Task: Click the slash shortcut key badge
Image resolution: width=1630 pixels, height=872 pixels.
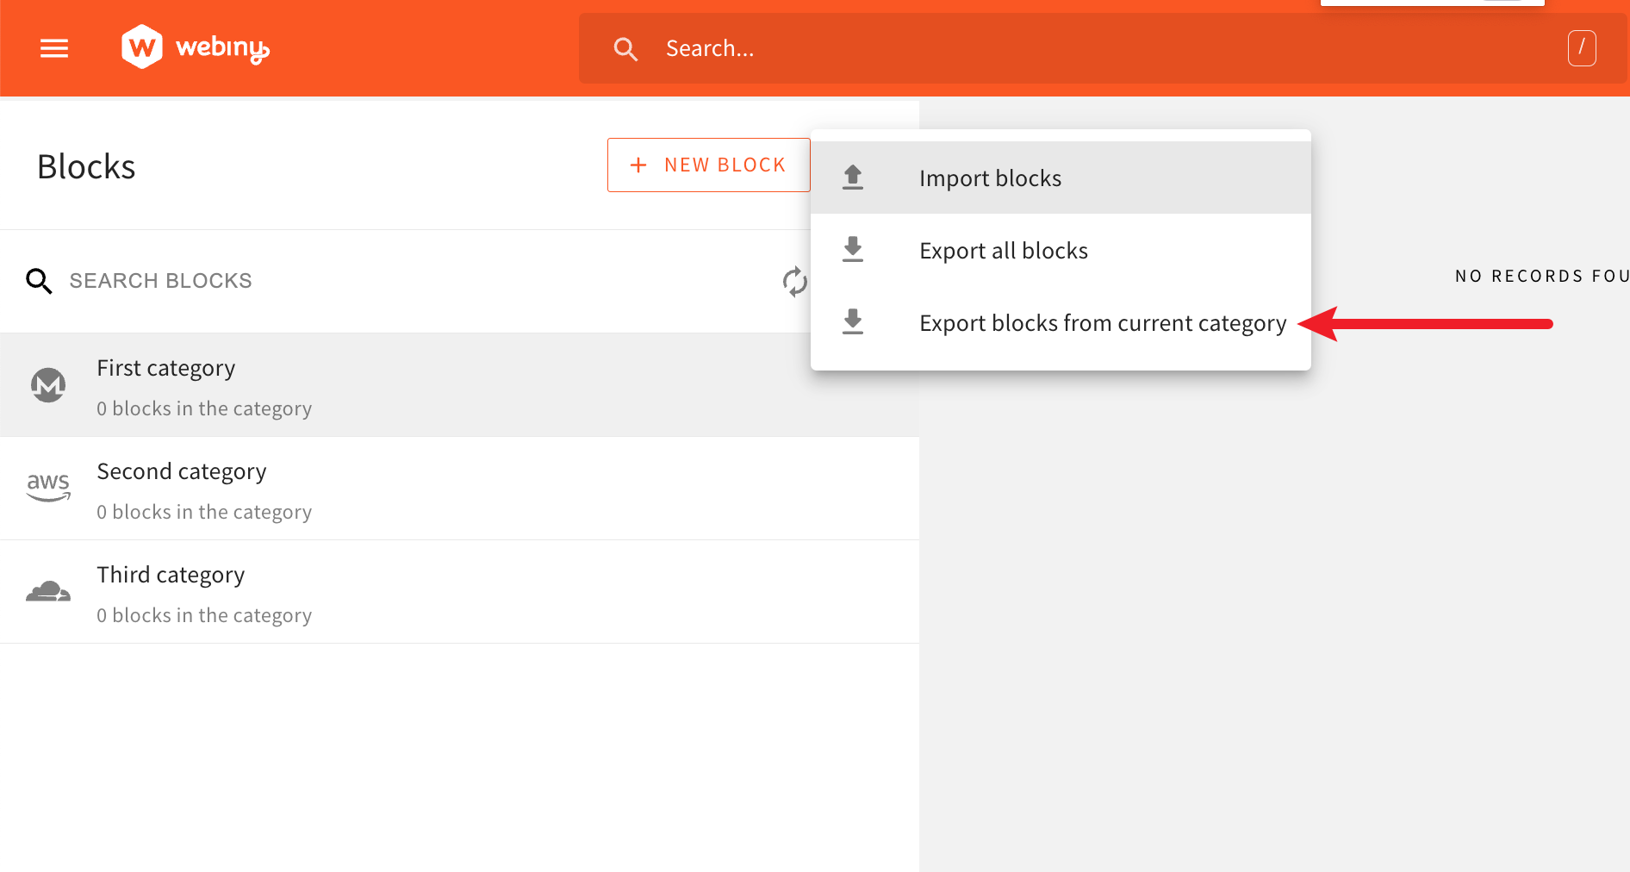Action: pos(1582,48)
